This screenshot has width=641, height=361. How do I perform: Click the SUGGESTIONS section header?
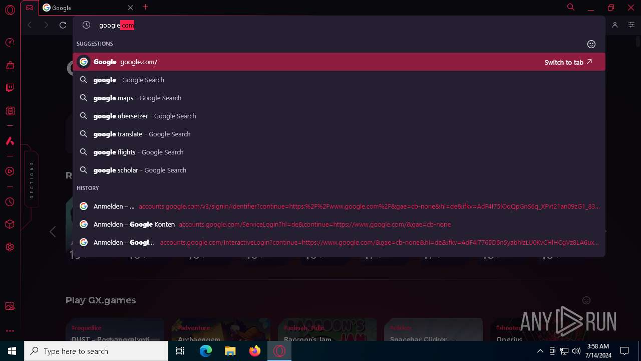[x=95, y=44]
